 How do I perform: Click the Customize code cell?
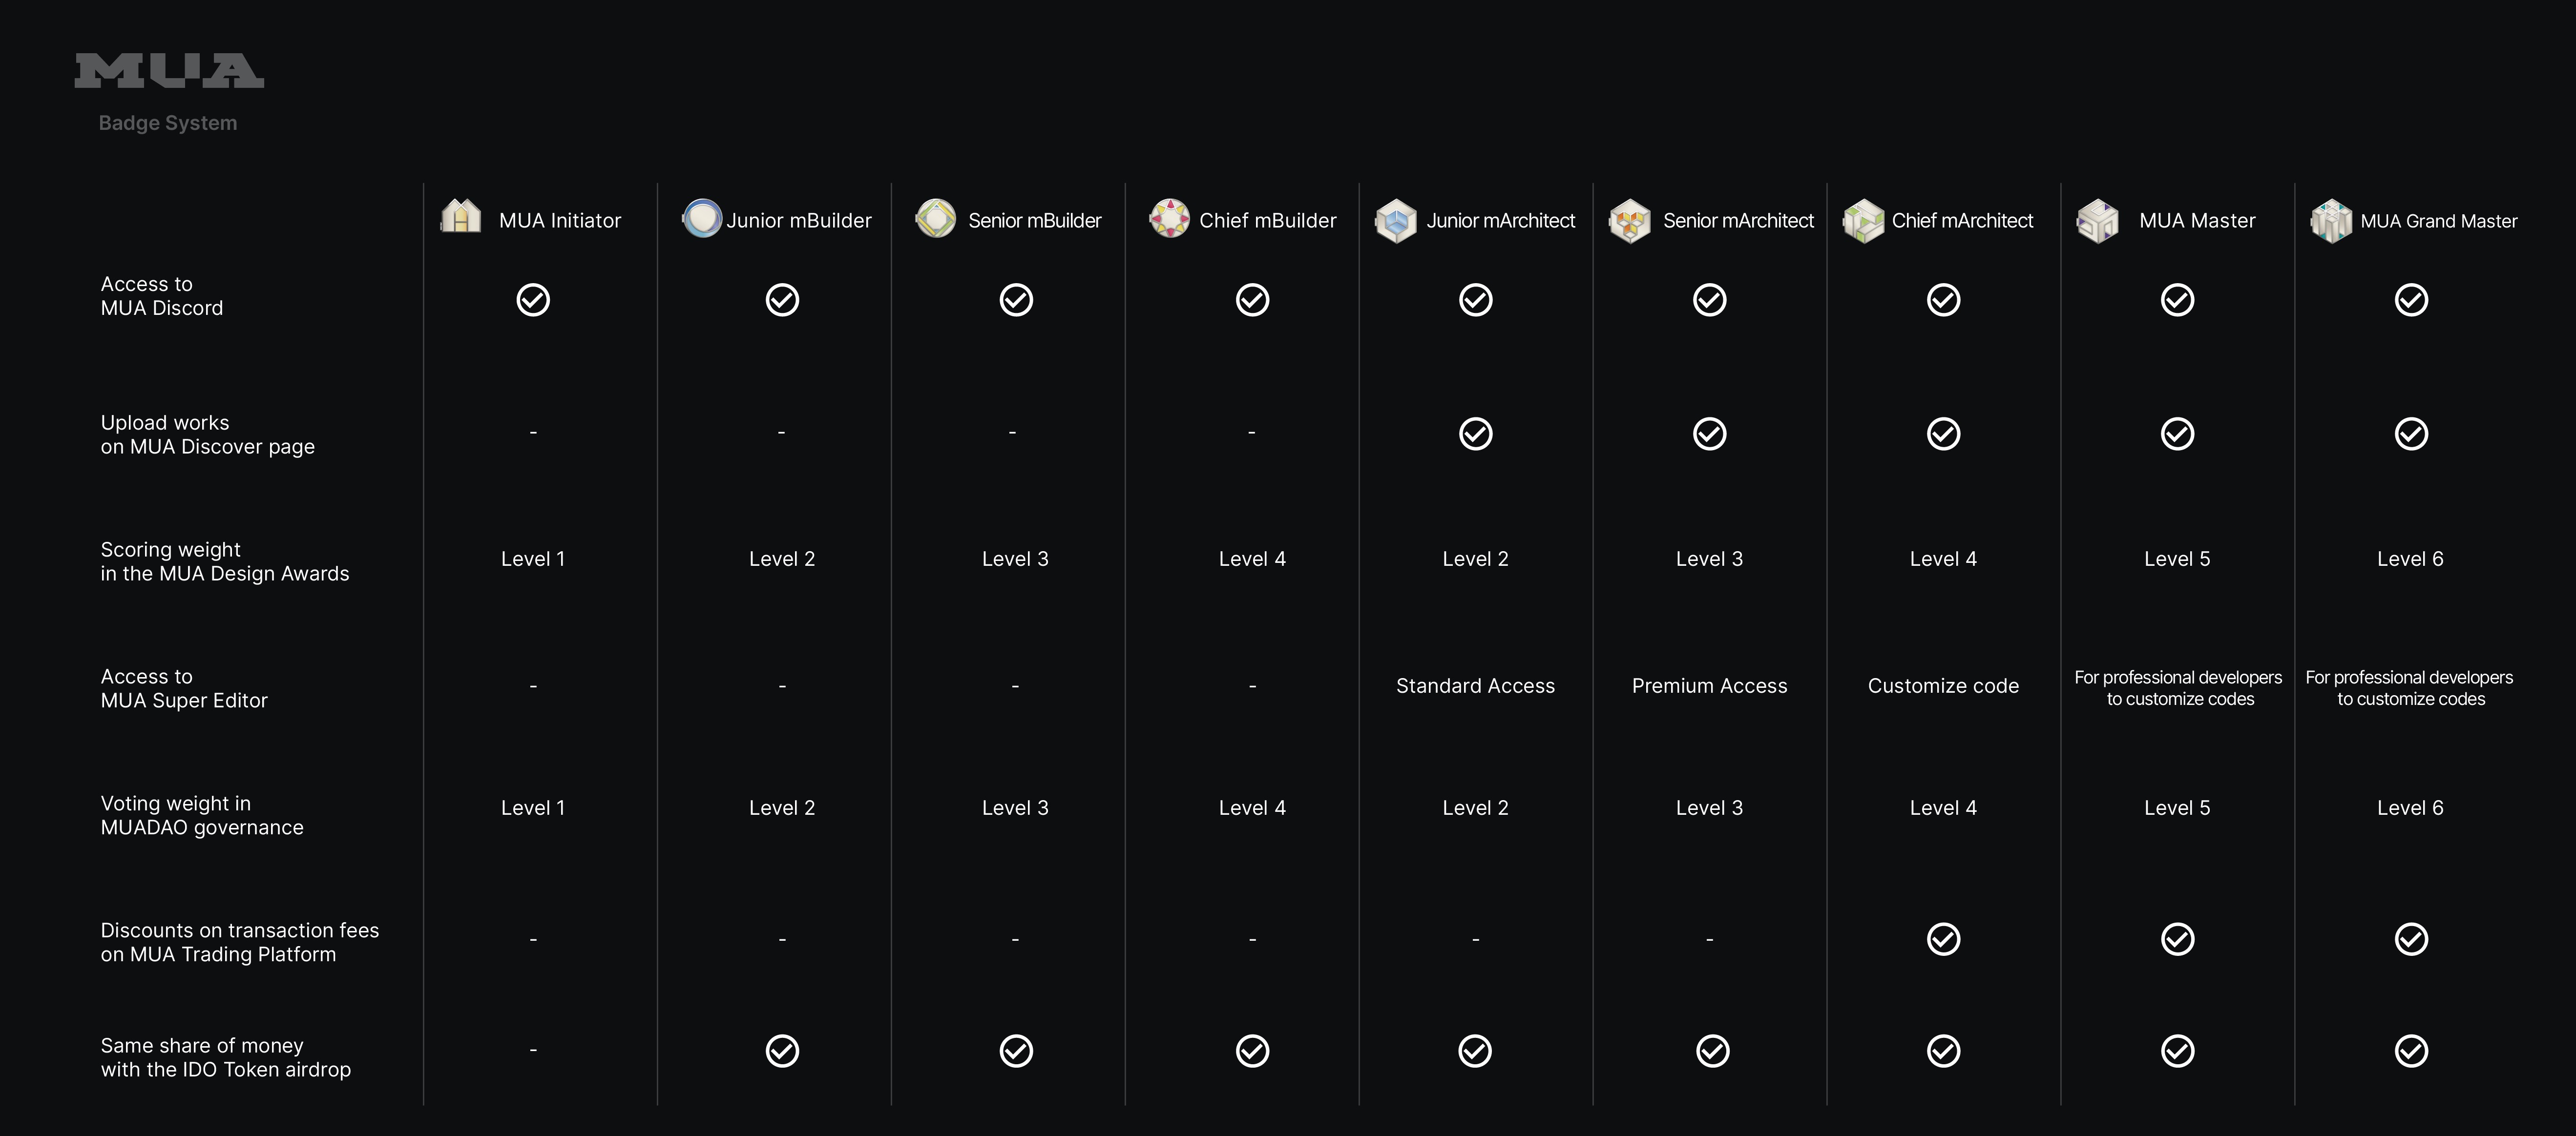tap(1943, 686)
